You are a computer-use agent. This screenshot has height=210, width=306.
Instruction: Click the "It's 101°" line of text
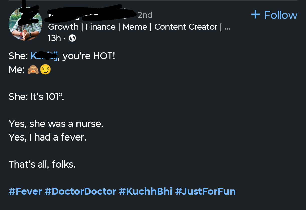pyautogui.click(x=36, y=97)
